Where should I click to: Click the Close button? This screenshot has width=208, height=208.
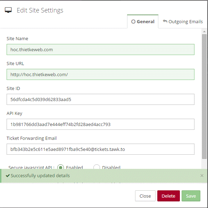[x=145, y=196]
